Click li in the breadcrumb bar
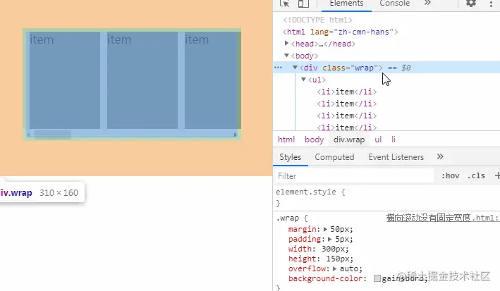 coord(394,140)
